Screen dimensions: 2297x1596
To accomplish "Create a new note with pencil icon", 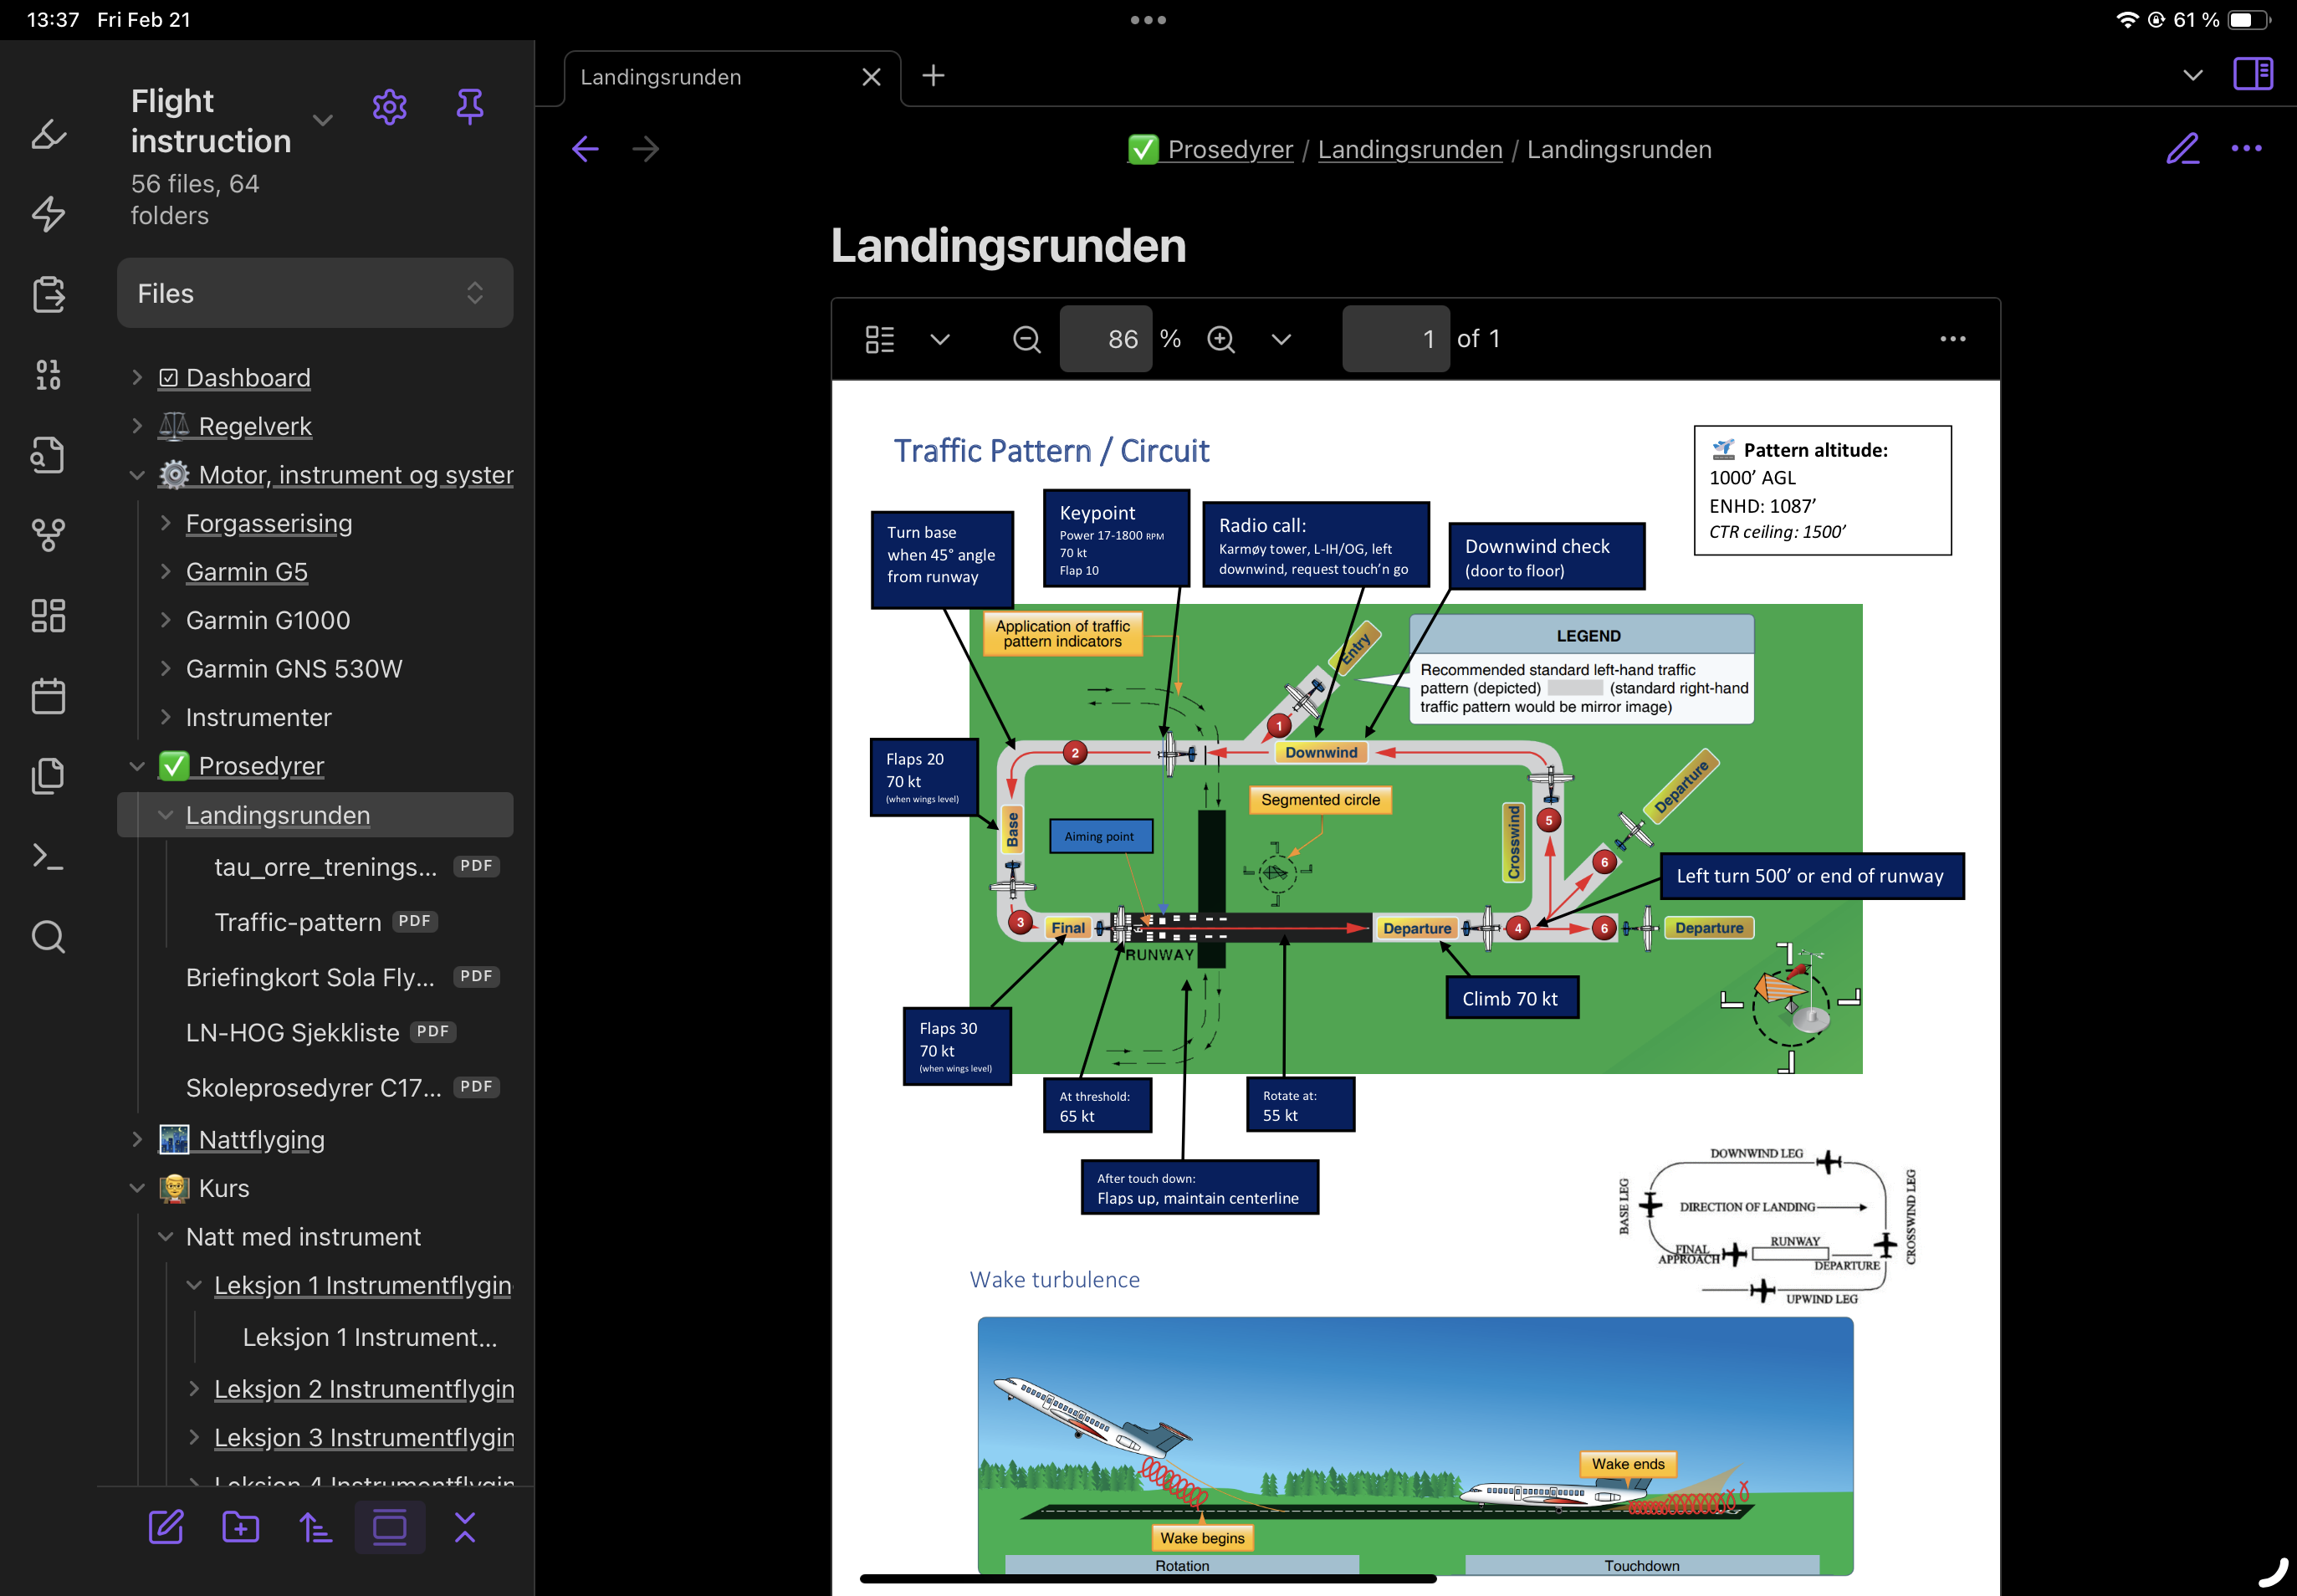I will [x=166, y=1527].
